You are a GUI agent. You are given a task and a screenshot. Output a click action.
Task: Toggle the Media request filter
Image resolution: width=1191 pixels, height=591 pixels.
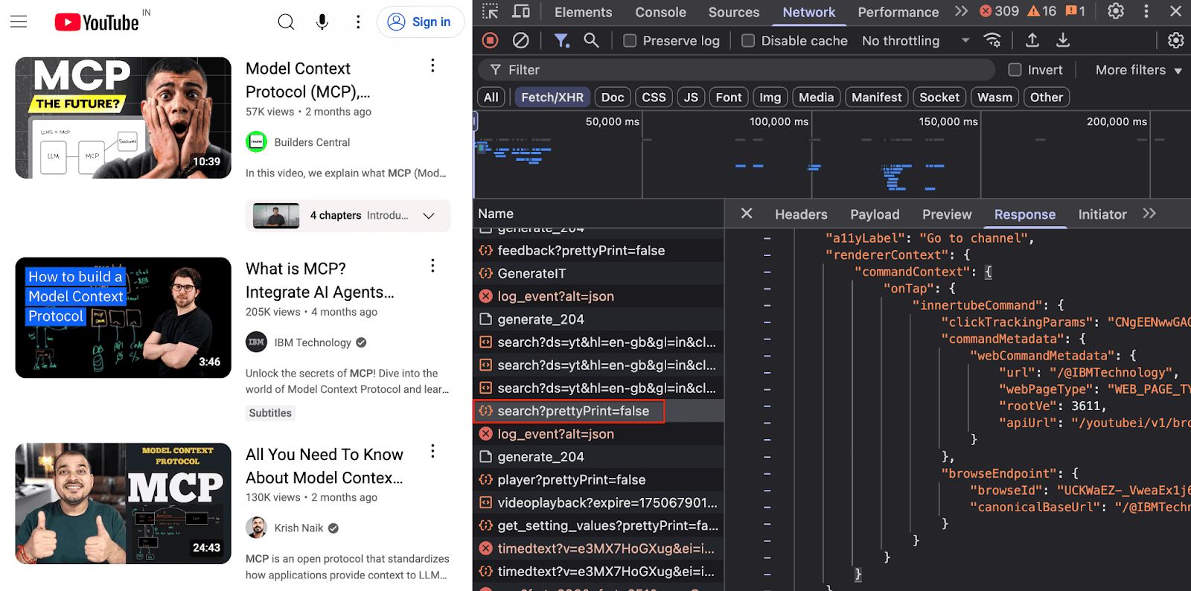816,97
